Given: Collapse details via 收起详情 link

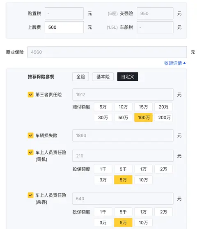Looking at the screenshot, I should click(x=173, y=63).
